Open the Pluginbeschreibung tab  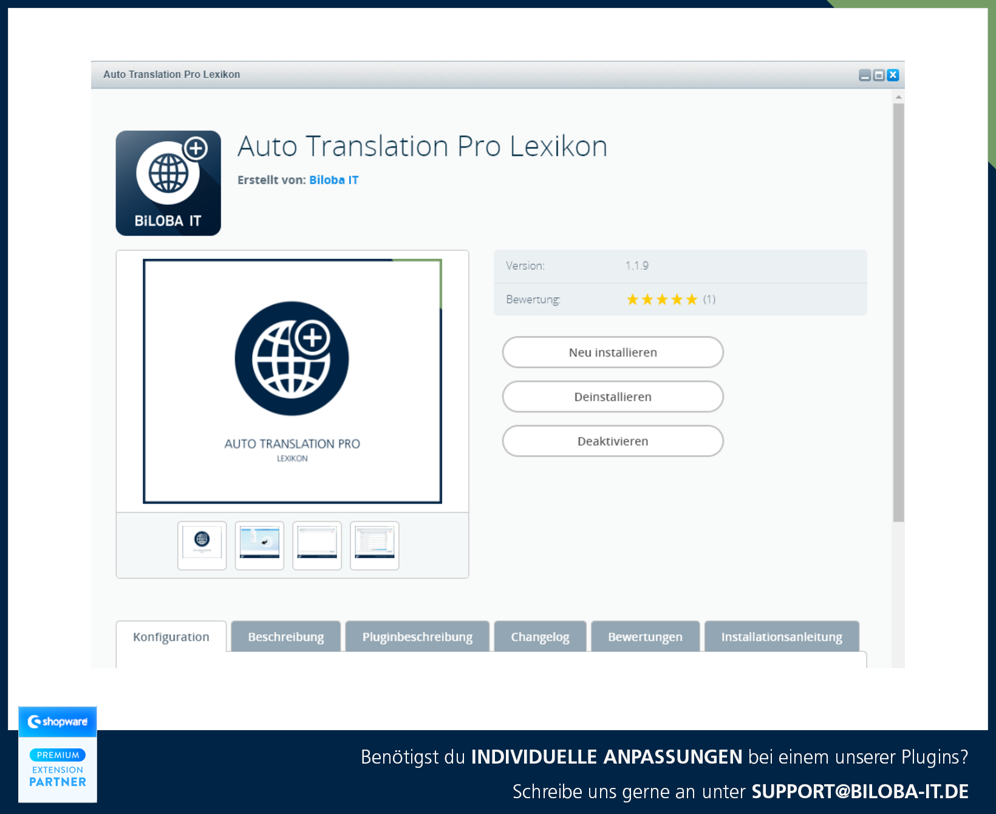417,637
